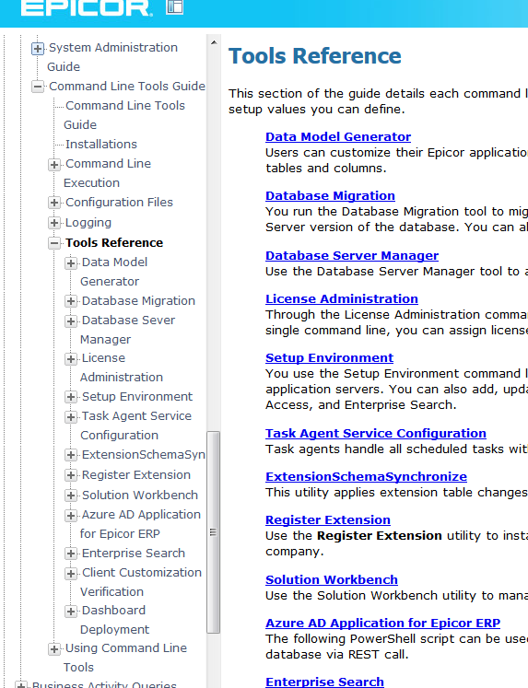Expand the Azure AD Application tree node
Image resolution: width=528 pixels, height=688 pixels.
pyautogui.click(x=71, y=515)
